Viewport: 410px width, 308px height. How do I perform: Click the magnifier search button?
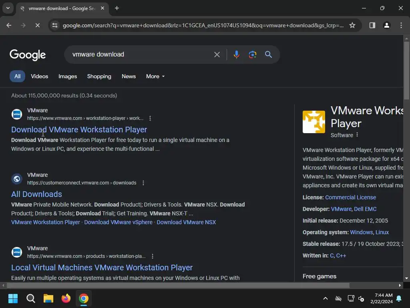coord(268,55)
